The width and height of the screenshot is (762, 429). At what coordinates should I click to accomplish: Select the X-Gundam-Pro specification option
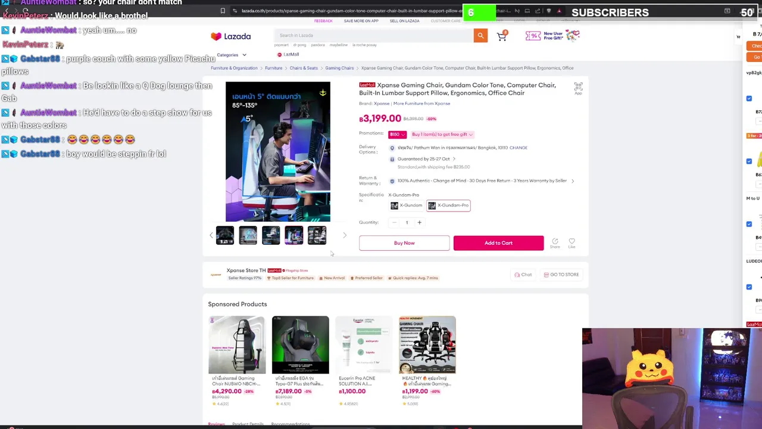tap(448, 206)
